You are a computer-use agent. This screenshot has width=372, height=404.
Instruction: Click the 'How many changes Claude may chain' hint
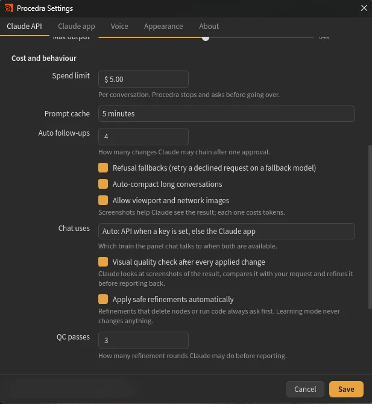[x=184, y=152]
